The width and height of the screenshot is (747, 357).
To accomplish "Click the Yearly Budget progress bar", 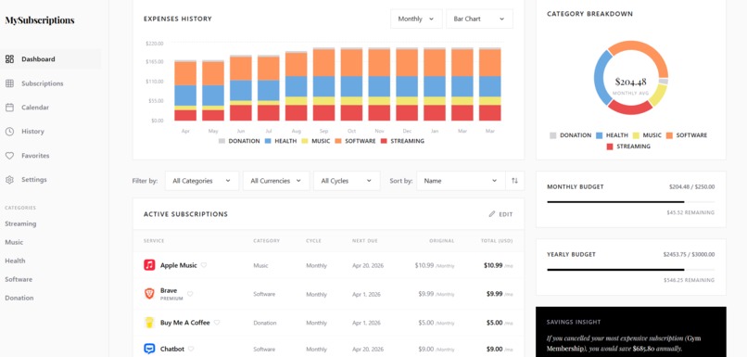I will [631, 270].
